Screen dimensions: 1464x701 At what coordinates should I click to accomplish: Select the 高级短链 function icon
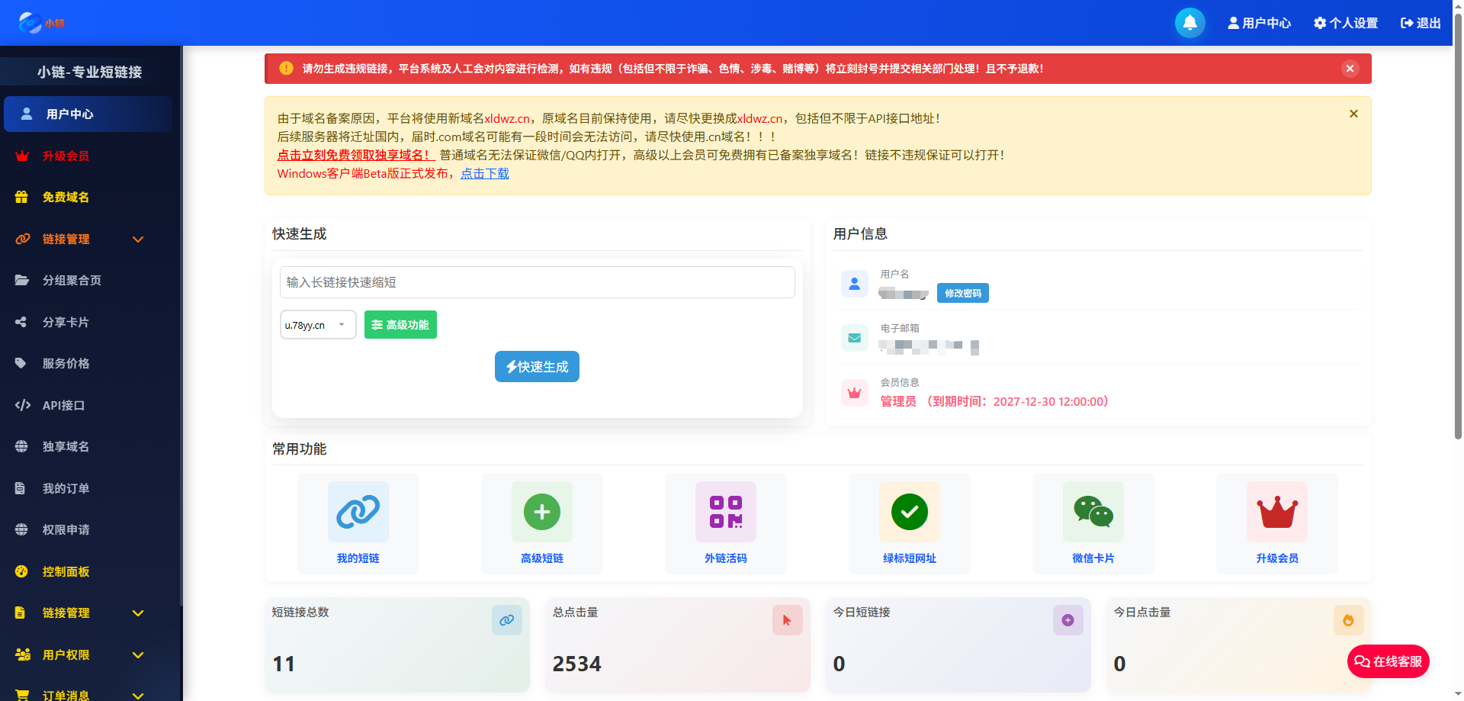(x=541, y=523)
